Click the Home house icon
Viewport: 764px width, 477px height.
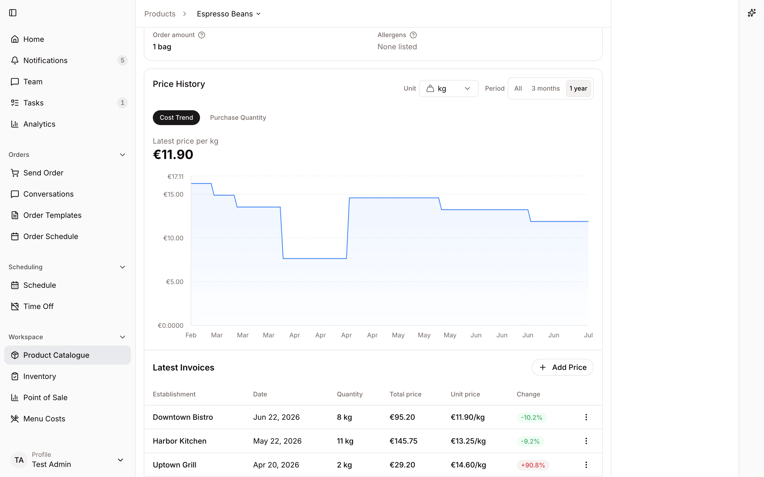[x=15, y=39]
